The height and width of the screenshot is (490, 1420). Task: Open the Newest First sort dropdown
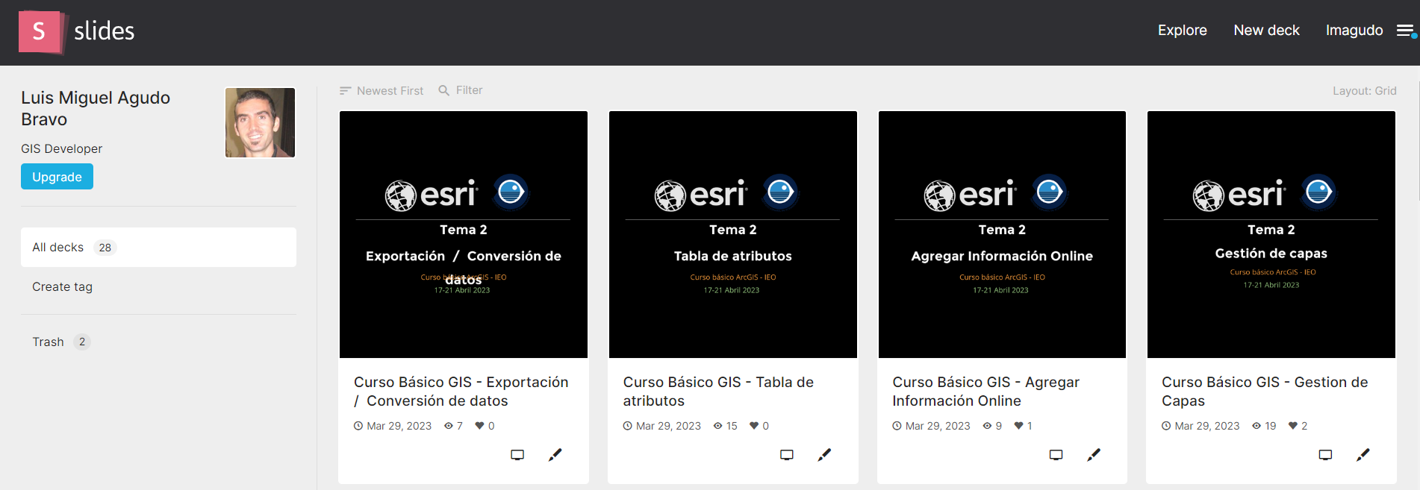coord(382,91)
